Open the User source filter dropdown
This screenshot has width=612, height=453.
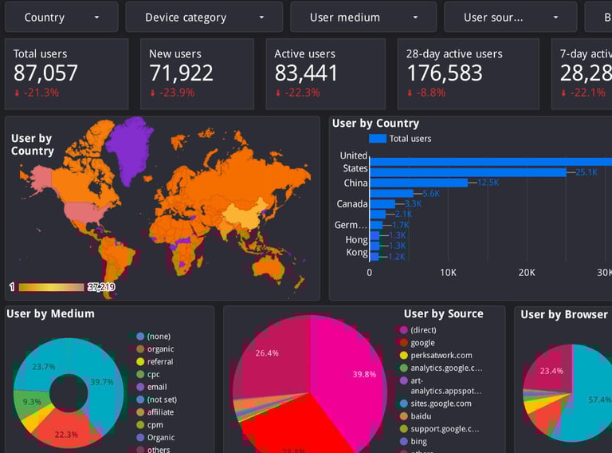tap(511, 18)
